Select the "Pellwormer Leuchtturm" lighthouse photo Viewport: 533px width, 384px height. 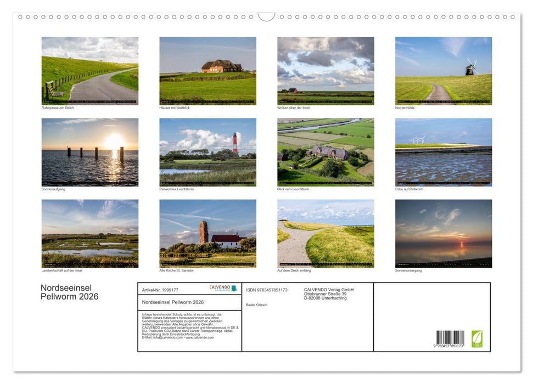(207, 151)
